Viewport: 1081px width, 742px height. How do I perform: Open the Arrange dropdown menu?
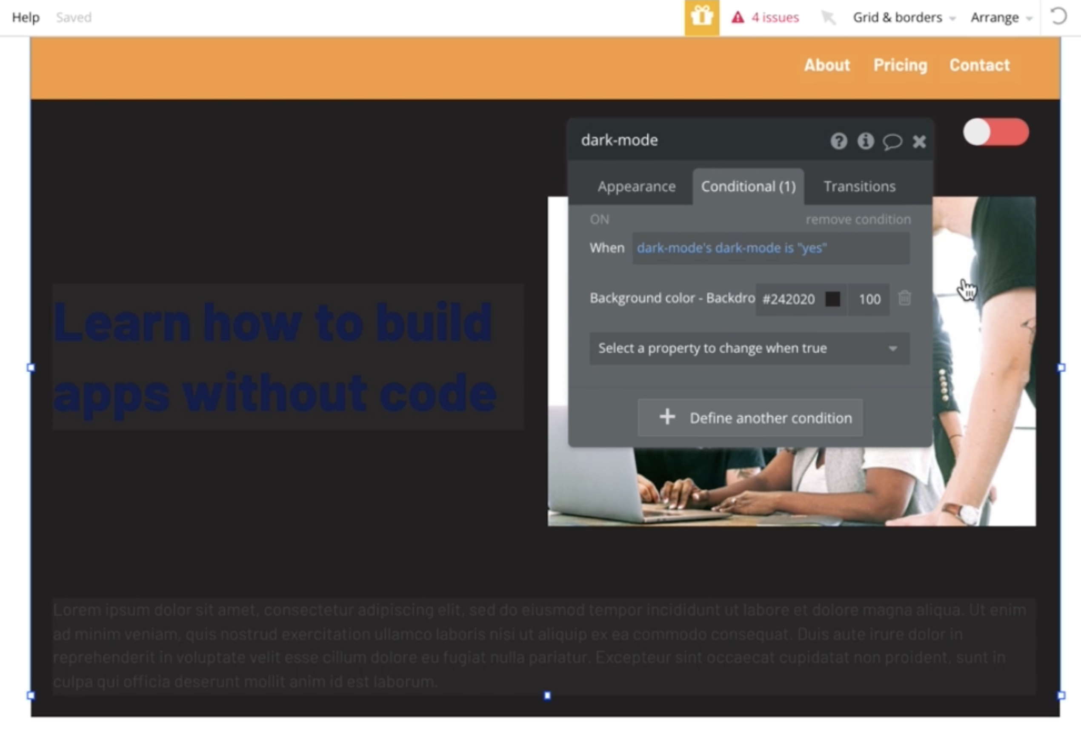(1001, 18)
